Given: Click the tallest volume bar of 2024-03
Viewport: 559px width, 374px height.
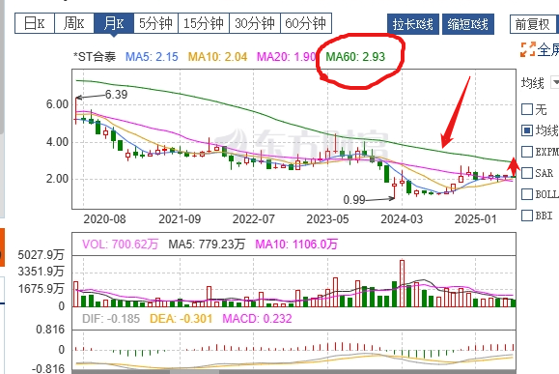Looking at the screenshot, I should (x=403, y=283).
